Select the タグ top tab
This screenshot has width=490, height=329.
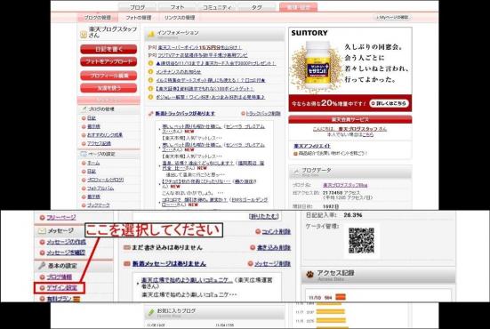click(257, 7)
